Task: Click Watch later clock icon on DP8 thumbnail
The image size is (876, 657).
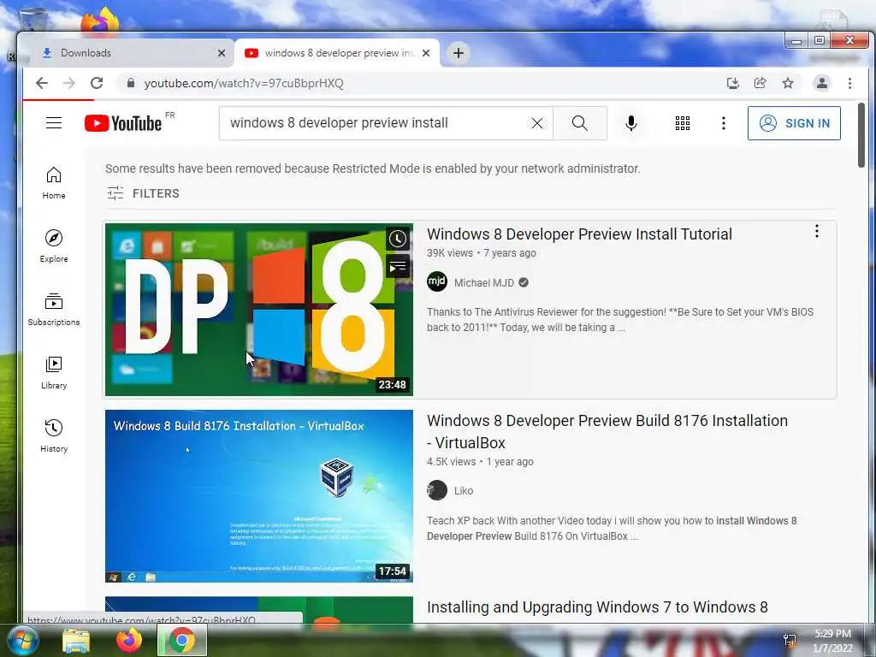Action: (x=398, y=240)
